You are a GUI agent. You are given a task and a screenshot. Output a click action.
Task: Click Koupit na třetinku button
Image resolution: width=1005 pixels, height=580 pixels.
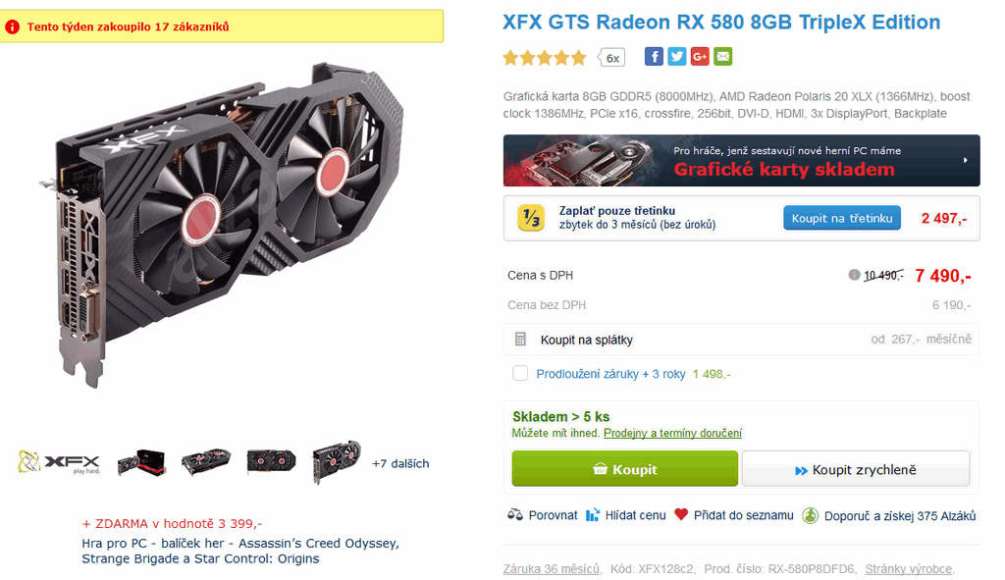point(841,218)
